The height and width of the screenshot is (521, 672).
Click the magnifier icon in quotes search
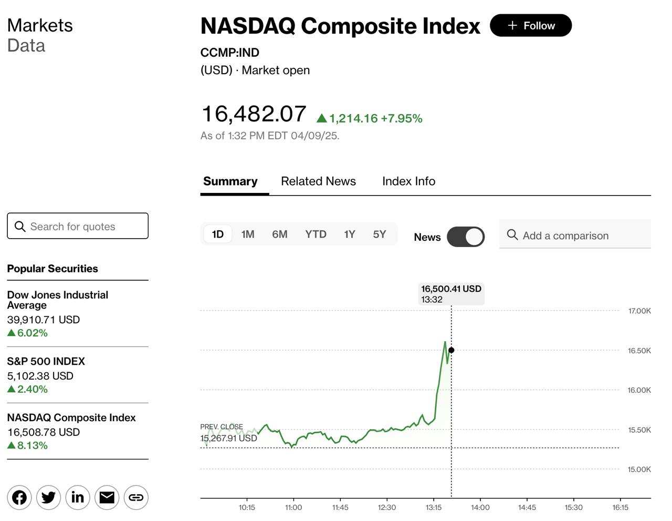click(20, 226)
